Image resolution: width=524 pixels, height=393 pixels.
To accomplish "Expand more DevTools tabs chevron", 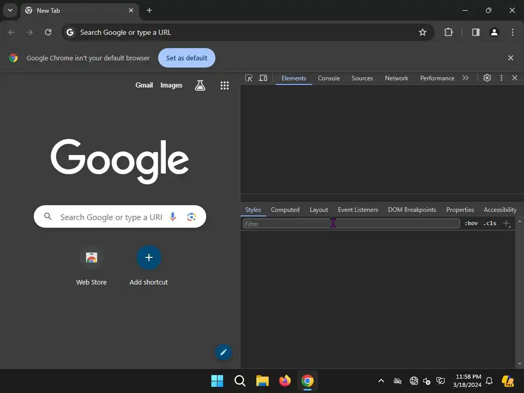I will [x=466, y=78].
